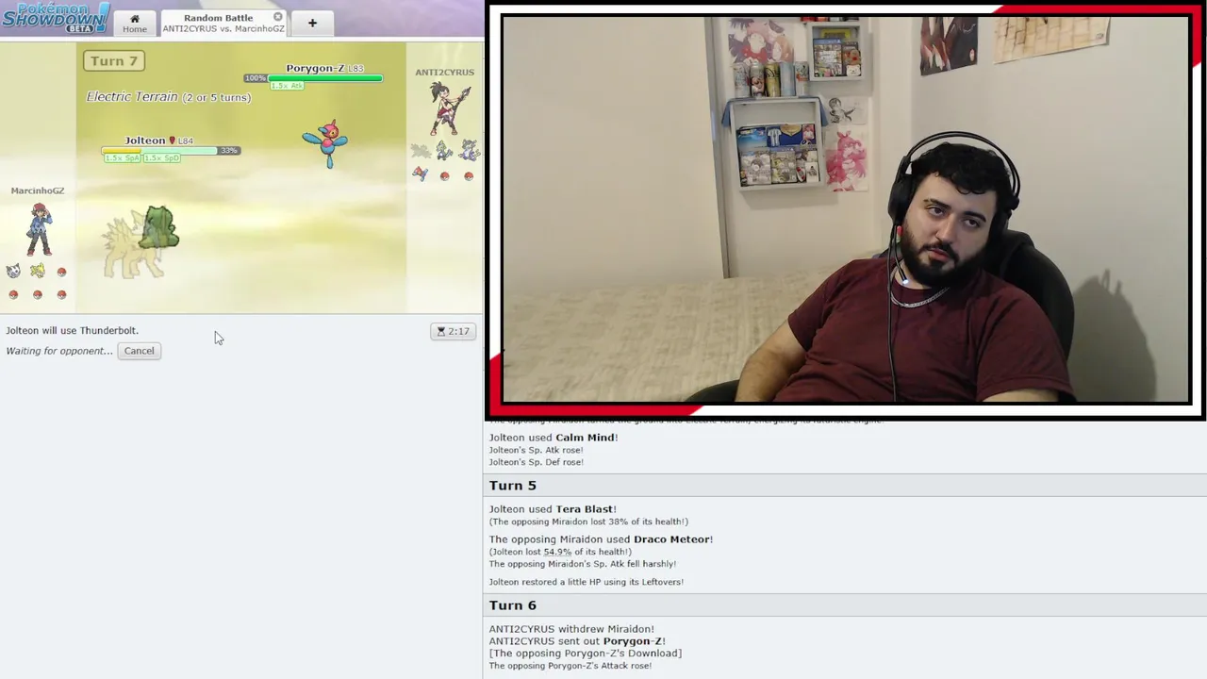
Task: Click the 1.5× SpD boost badge
Action: (161, 157)
